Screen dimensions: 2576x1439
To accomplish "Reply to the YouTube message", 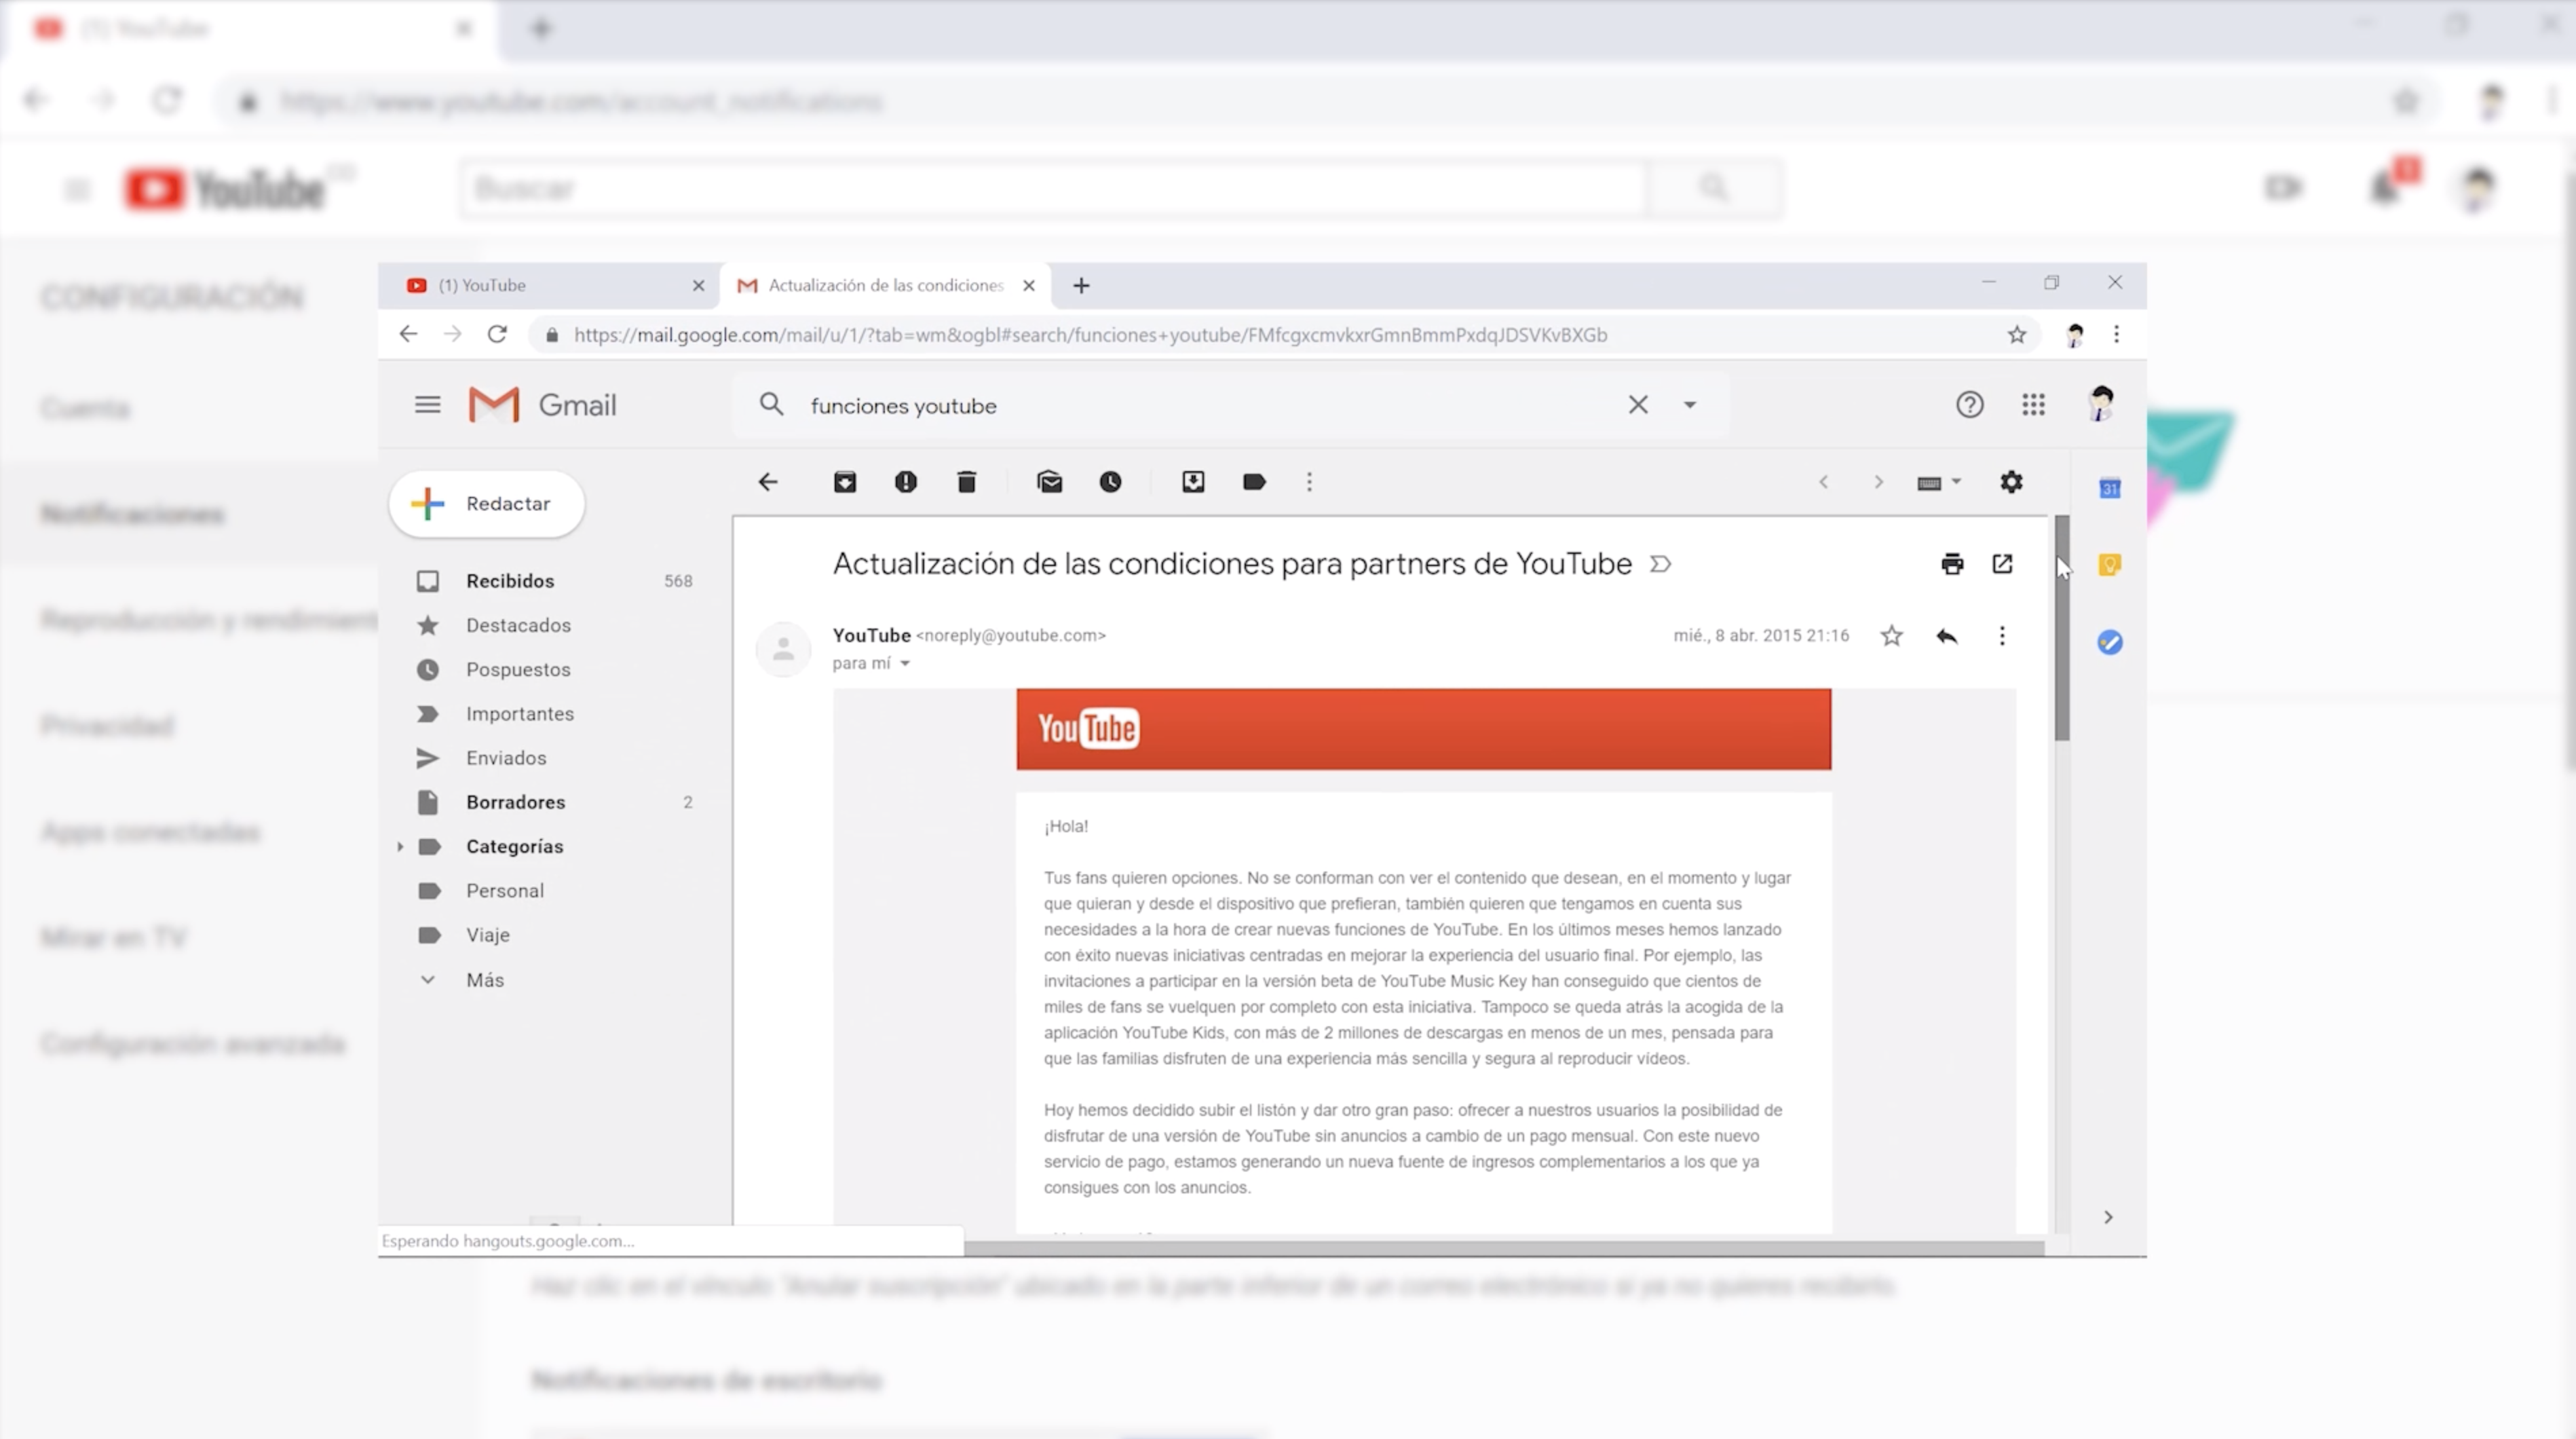I will point(1946,636).
